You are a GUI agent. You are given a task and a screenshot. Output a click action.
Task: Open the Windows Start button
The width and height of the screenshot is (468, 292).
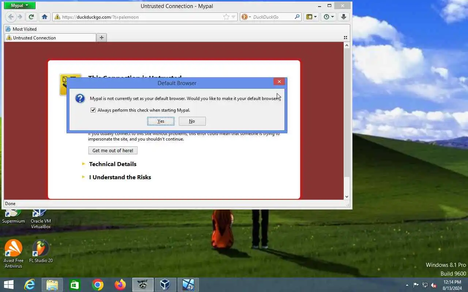tap(8, 285)
